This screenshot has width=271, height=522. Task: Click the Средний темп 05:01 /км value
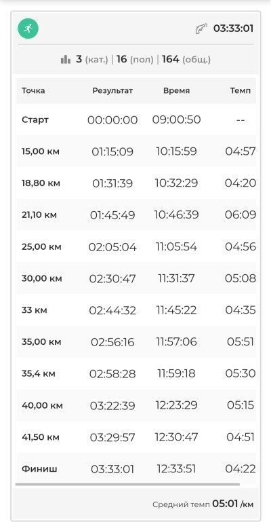[203, 504]
